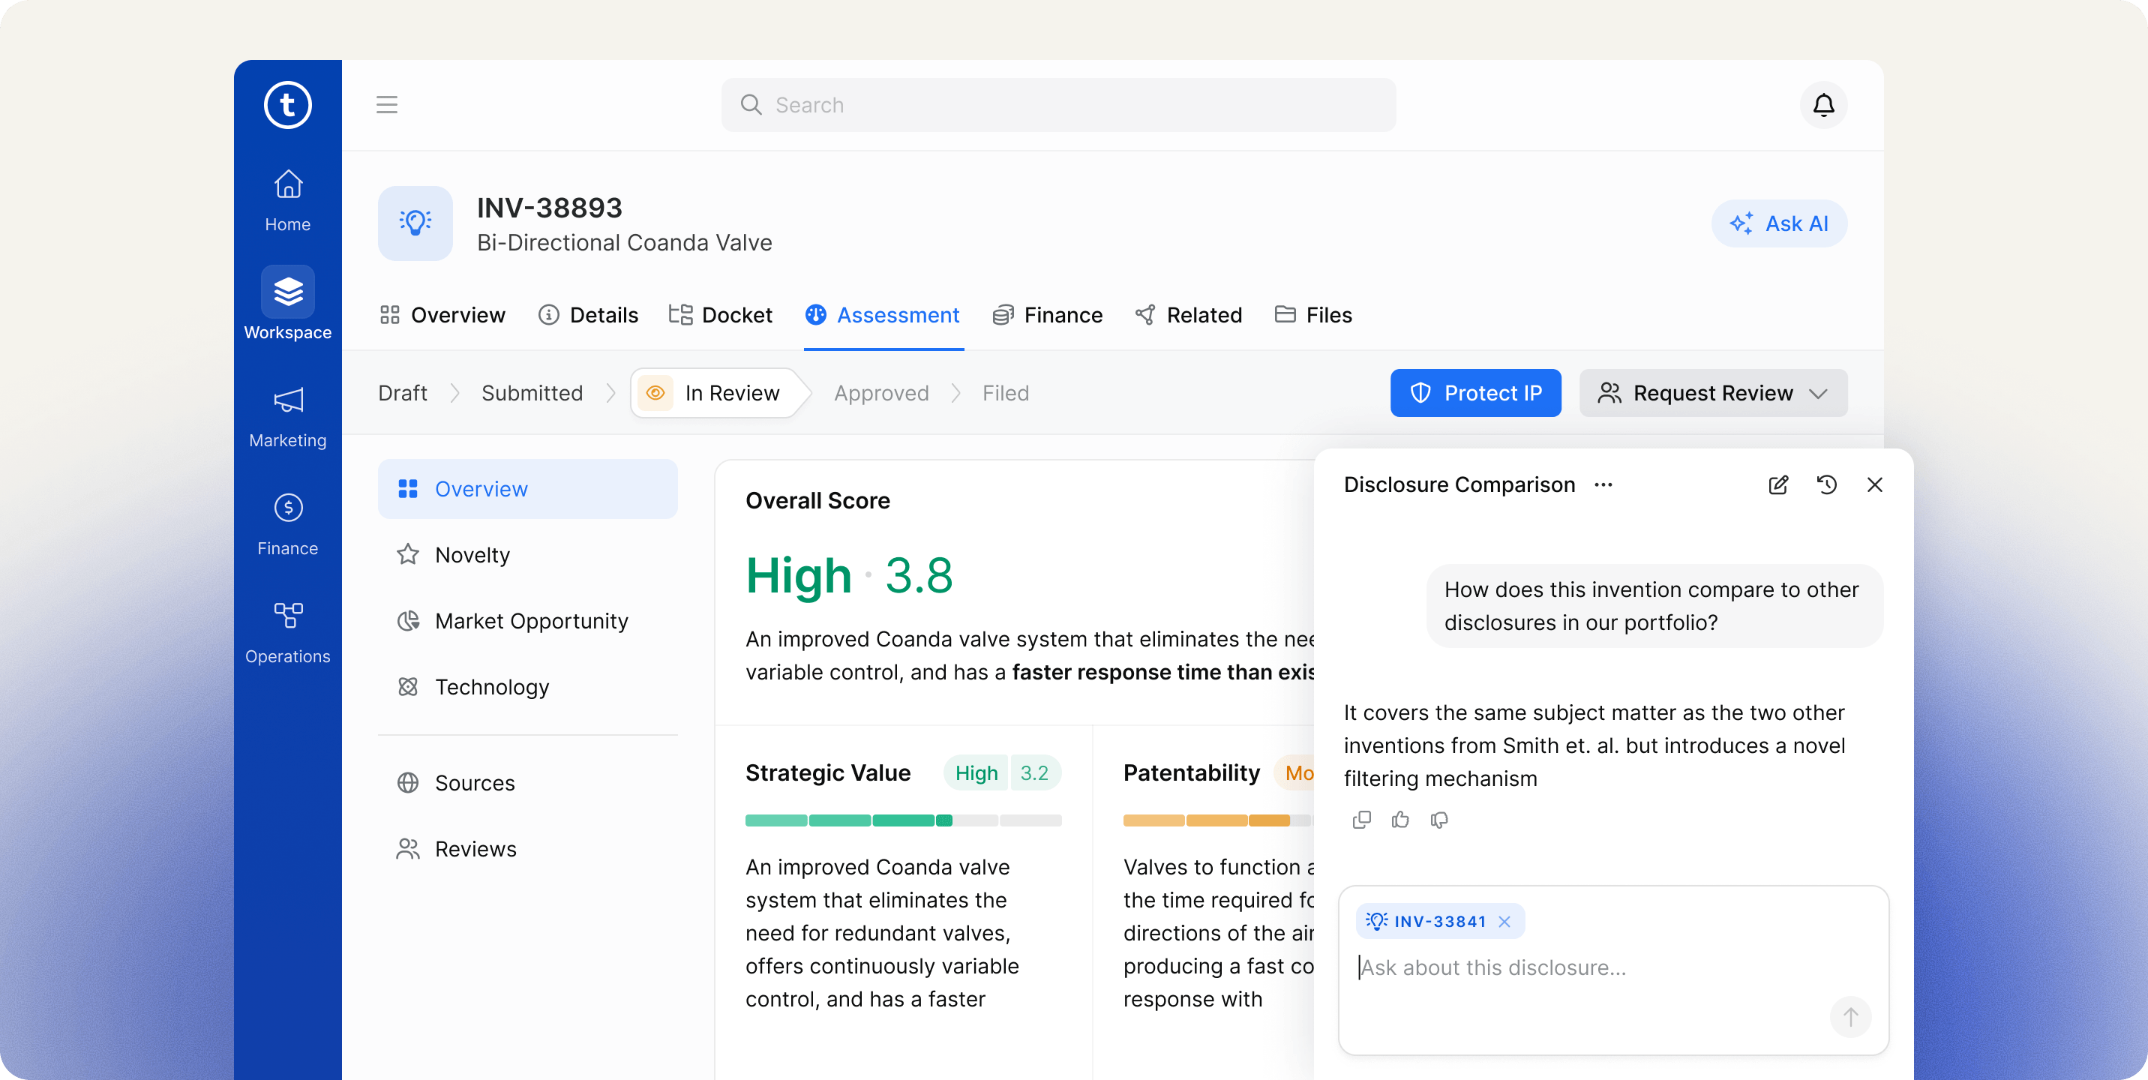The width and height of the screenshot is (2148, 1080).
Task: Click Protect IP button
Action: click(x=1475, y=393)
